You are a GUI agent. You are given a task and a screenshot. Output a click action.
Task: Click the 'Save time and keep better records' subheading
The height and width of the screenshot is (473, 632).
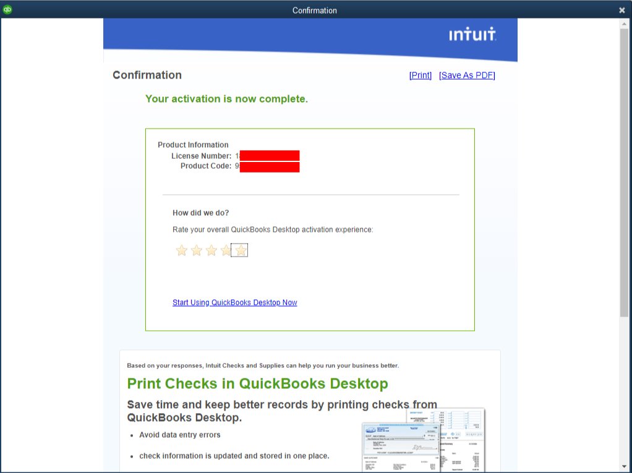(x=282, y=411)
